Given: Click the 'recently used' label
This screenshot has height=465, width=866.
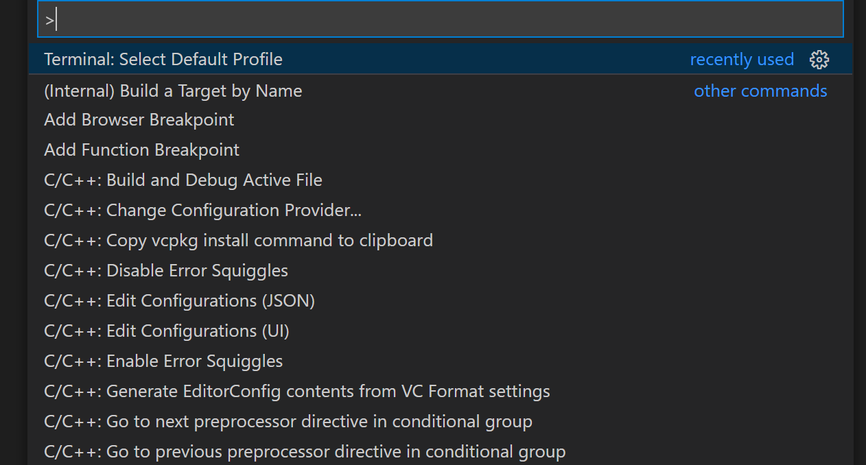Looking at the screenshot, I should [x=742, y=60].
